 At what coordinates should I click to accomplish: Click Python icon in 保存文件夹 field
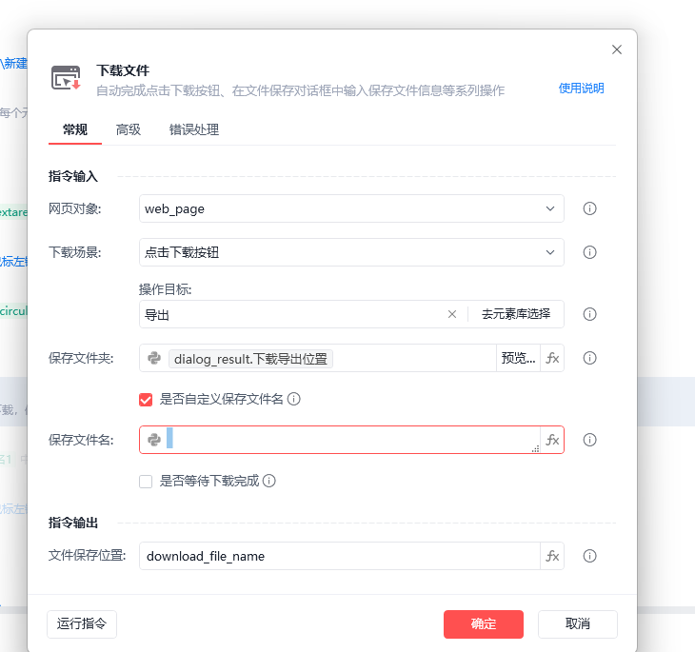point(154,358)
